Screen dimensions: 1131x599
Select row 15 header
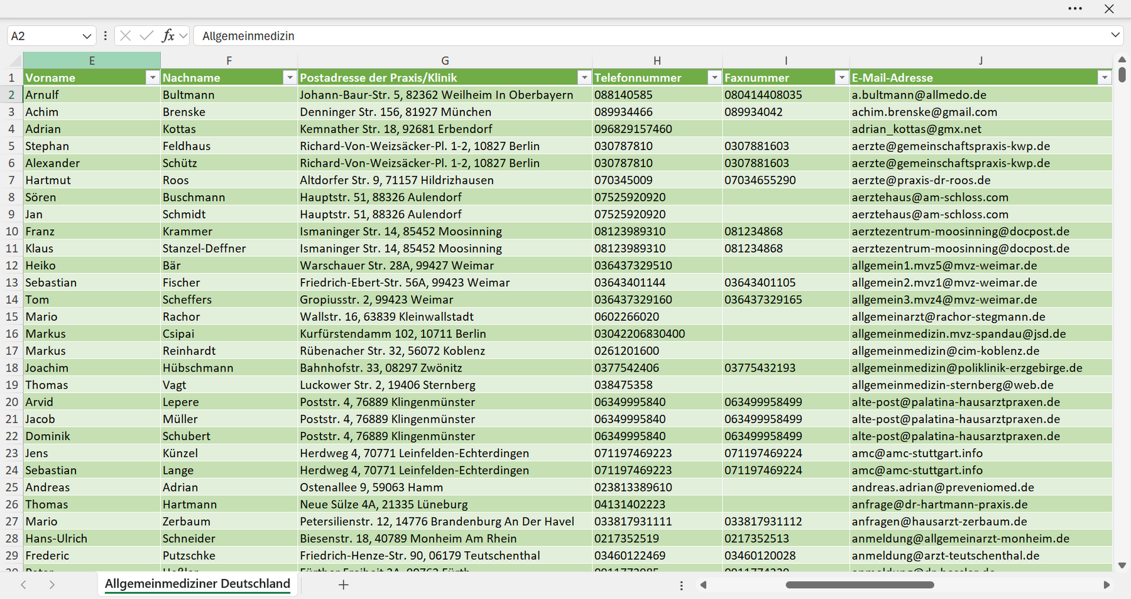point(12,316)
